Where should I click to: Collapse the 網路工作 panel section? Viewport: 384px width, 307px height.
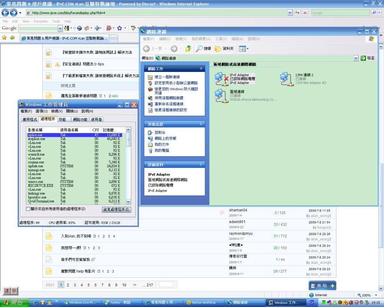pyautogui.click(x=201, y=69)
